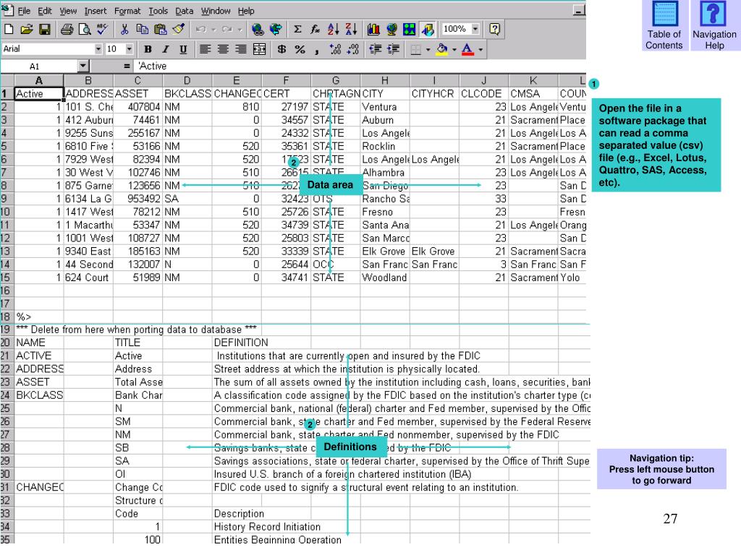Increase decimal places
This screenshot has height=555, width=741.
[335, 49]
